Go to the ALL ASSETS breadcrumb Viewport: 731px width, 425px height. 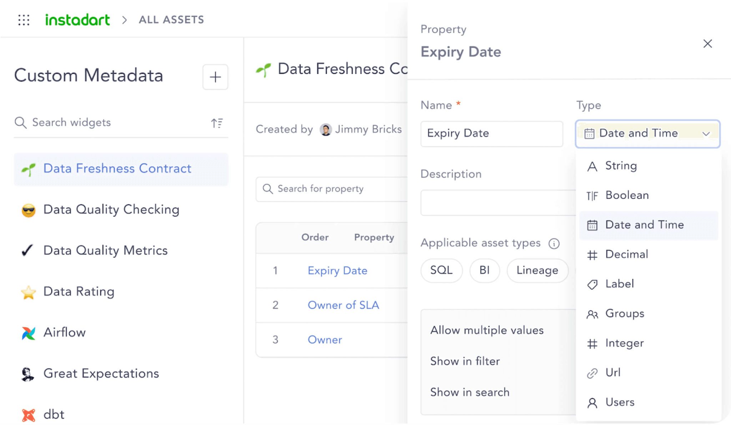tap(171, 20)
